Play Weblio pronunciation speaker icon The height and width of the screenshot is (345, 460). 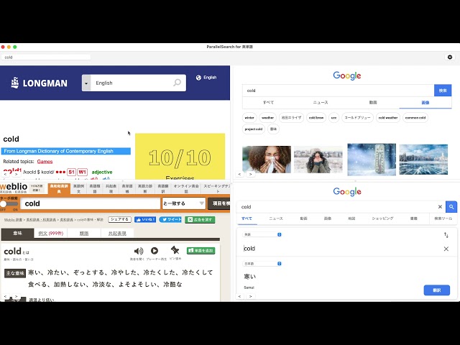pyautogui.click(x=139, y=251)
